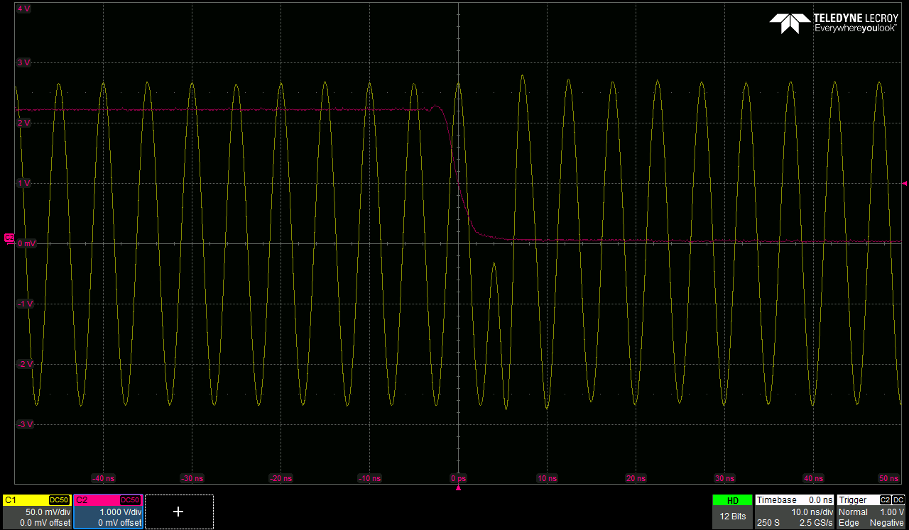This screenshot has width=909, height=530.
Task: Click the '10.0 ns/div' timebase value
Action: coord(812,512)
